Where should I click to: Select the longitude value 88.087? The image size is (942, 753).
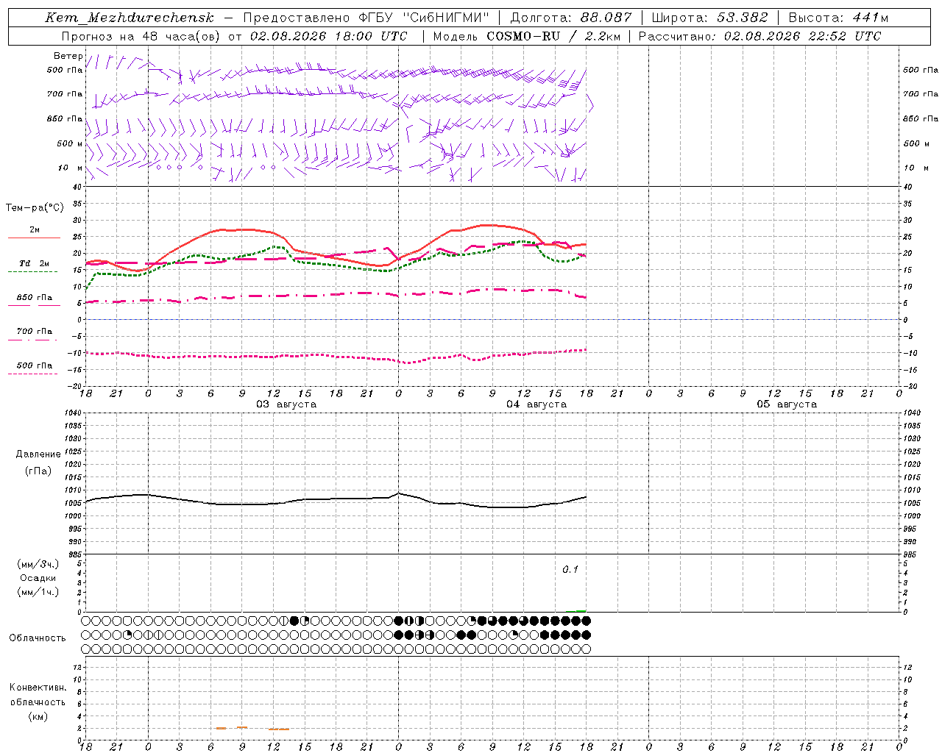click(606, 18)
